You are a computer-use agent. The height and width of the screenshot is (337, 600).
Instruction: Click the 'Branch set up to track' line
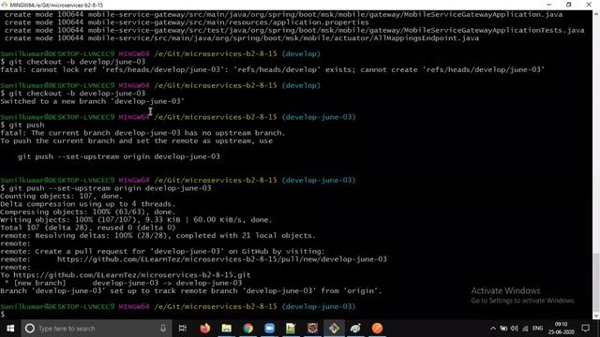[x=191, y=291]
